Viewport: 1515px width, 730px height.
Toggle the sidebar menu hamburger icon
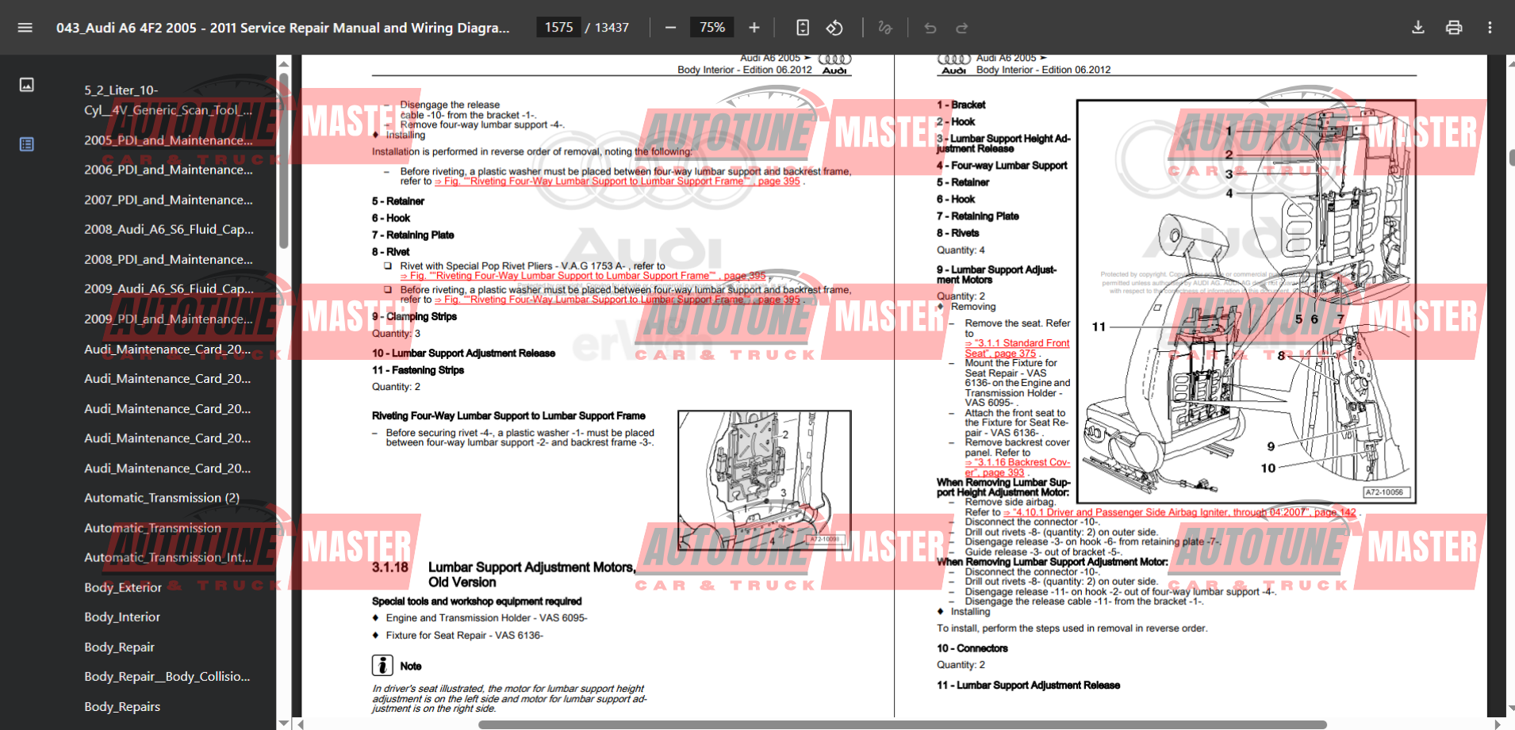coord(25,28)
